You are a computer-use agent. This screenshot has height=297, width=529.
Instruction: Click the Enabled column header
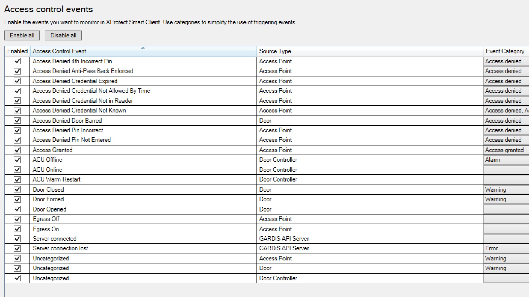(17, 51)
